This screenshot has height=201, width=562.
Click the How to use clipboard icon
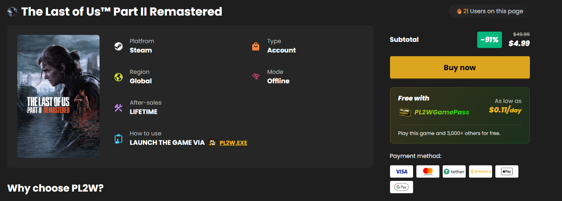click(x=118, y=139)
